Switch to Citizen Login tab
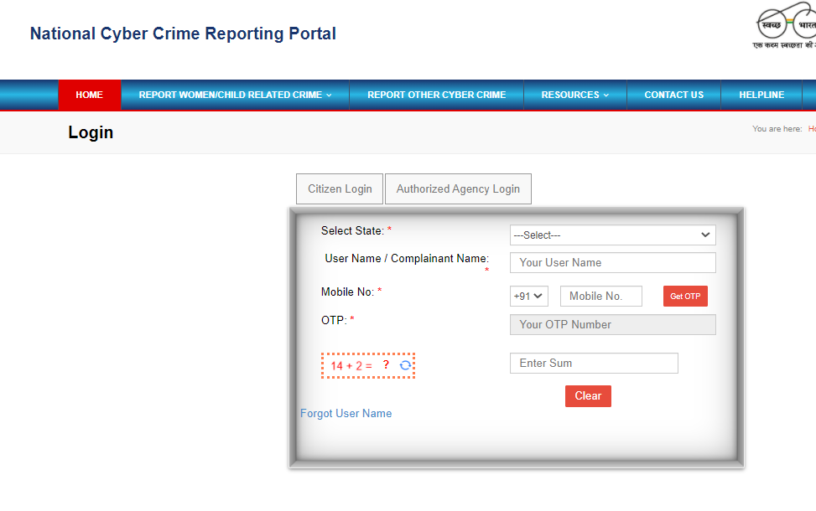The image size is (816, 511). point(340,188)
